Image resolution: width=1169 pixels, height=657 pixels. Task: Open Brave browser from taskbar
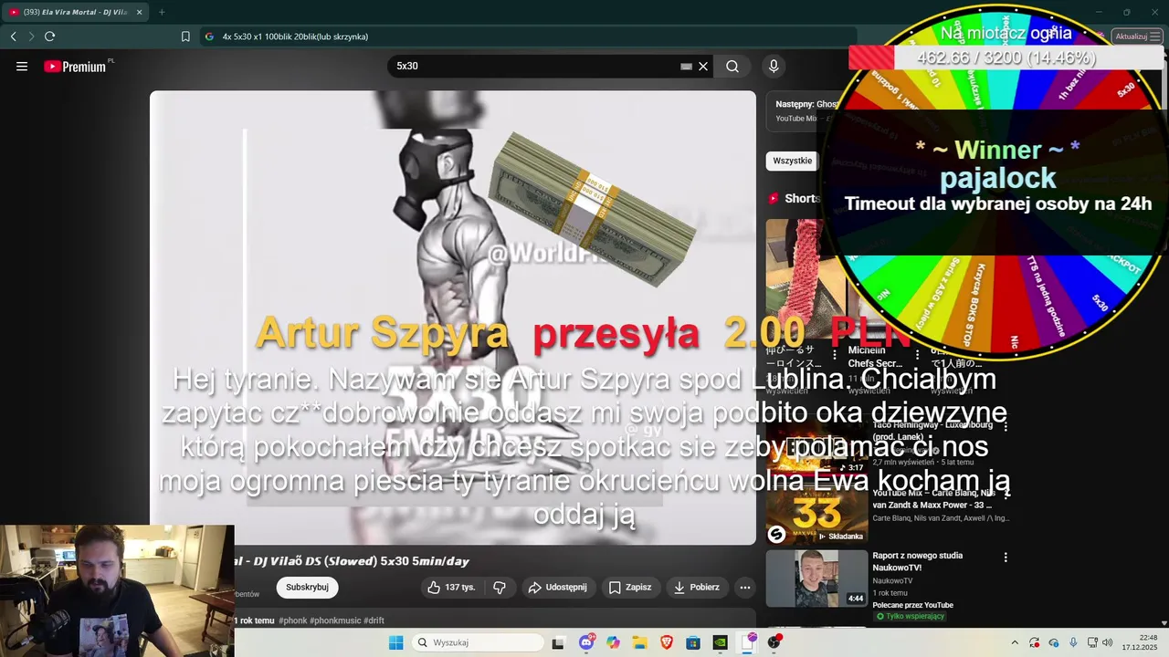[x=667, y=642]
